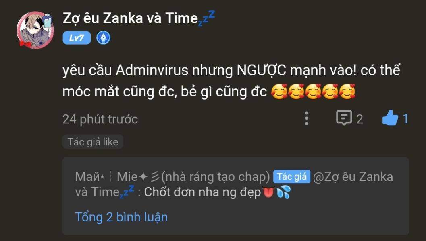Screen dimensions: 426x241
Task: Tap the tongue emoji in the reply
Action: tap(268, 192)
